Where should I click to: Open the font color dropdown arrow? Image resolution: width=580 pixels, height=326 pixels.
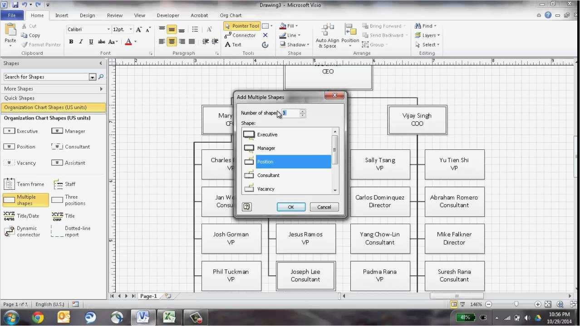[136, 42]
